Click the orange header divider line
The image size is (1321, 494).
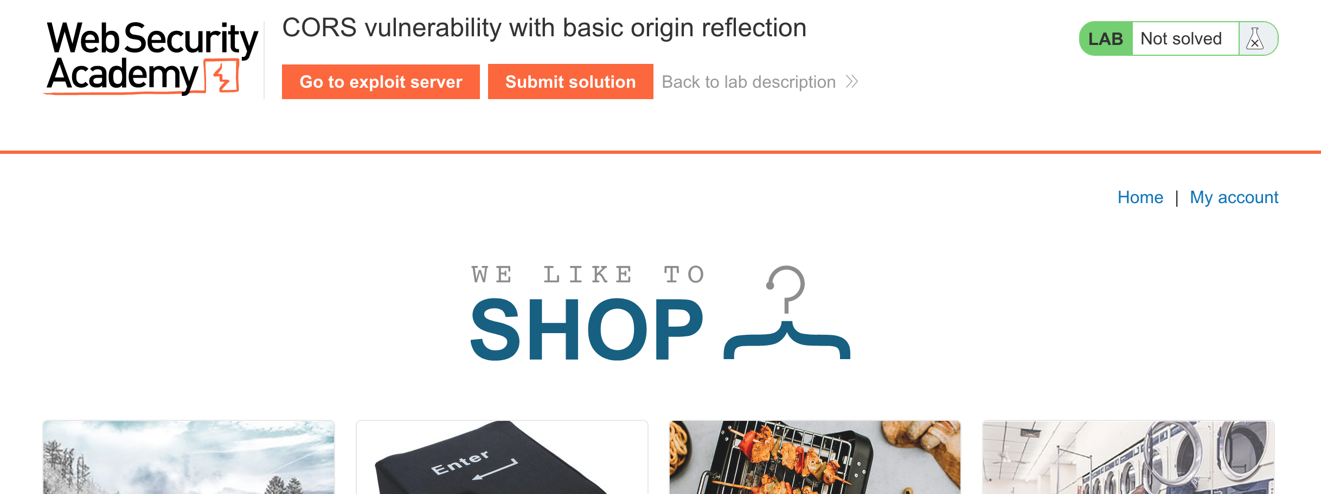(x=660, y=152)
